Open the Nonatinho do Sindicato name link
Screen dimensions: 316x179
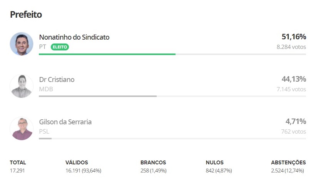[x=74, y=37]
